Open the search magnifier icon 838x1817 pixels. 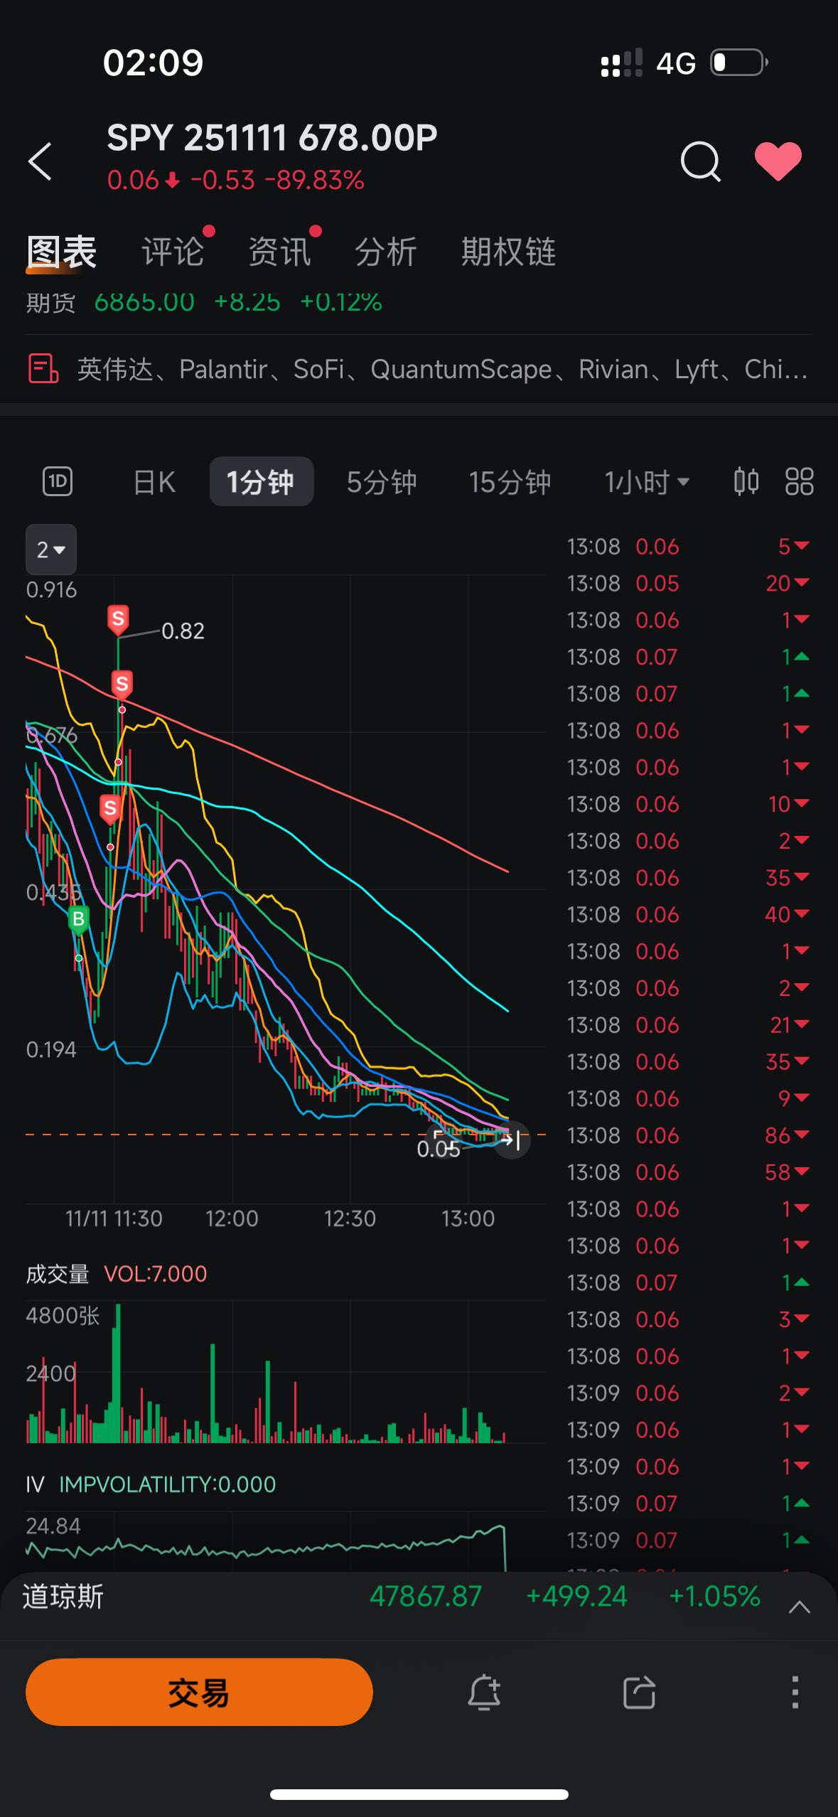point(700,161)
